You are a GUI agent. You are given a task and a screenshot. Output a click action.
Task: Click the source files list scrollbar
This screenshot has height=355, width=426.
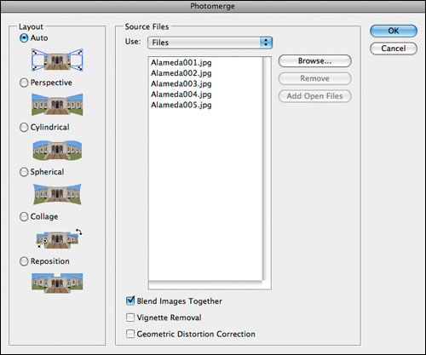(x=267, y=169)
